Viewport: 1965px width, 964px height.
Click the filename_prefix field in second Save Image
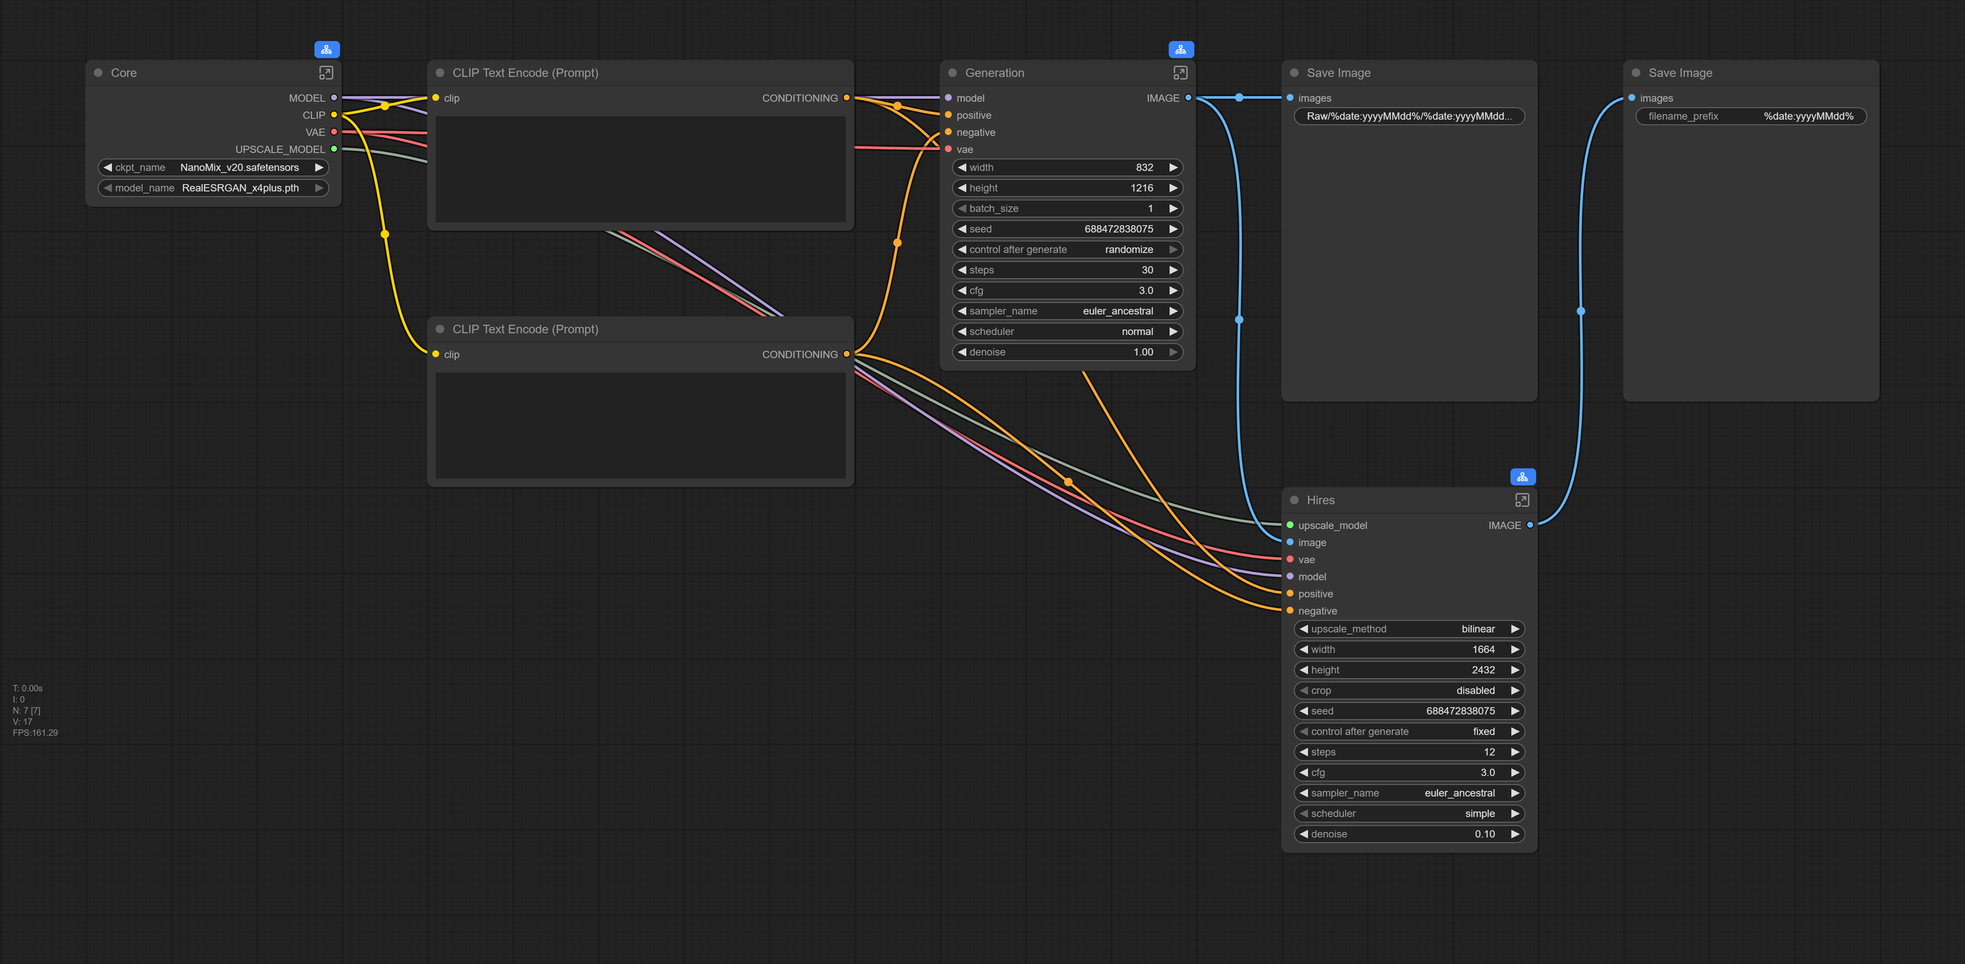click(x=1751, y=116)
